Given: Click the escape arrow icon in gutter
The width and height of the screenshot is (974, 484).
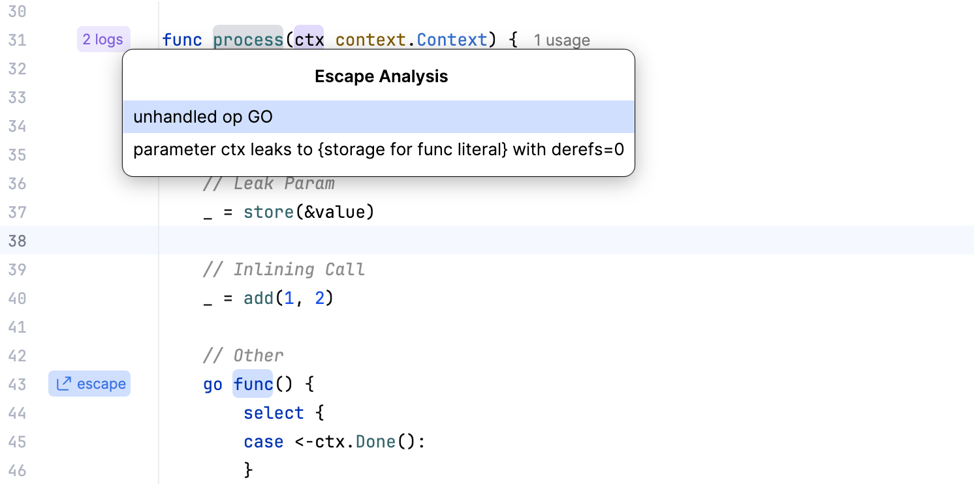Looking at the screenshot, I should click(63, 384).
